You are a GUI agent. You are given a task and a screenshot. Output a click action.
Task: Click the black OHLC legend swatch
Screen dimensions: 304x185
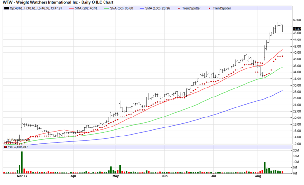7,8
